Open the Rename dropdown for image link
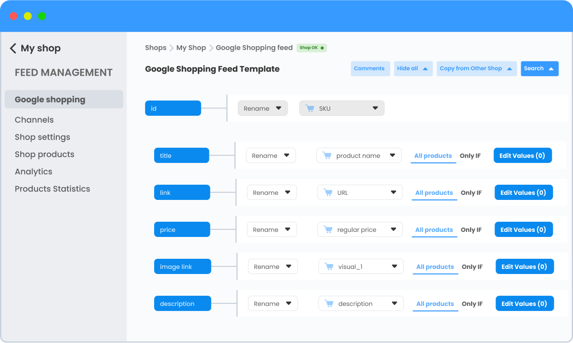 coord(273,266)
